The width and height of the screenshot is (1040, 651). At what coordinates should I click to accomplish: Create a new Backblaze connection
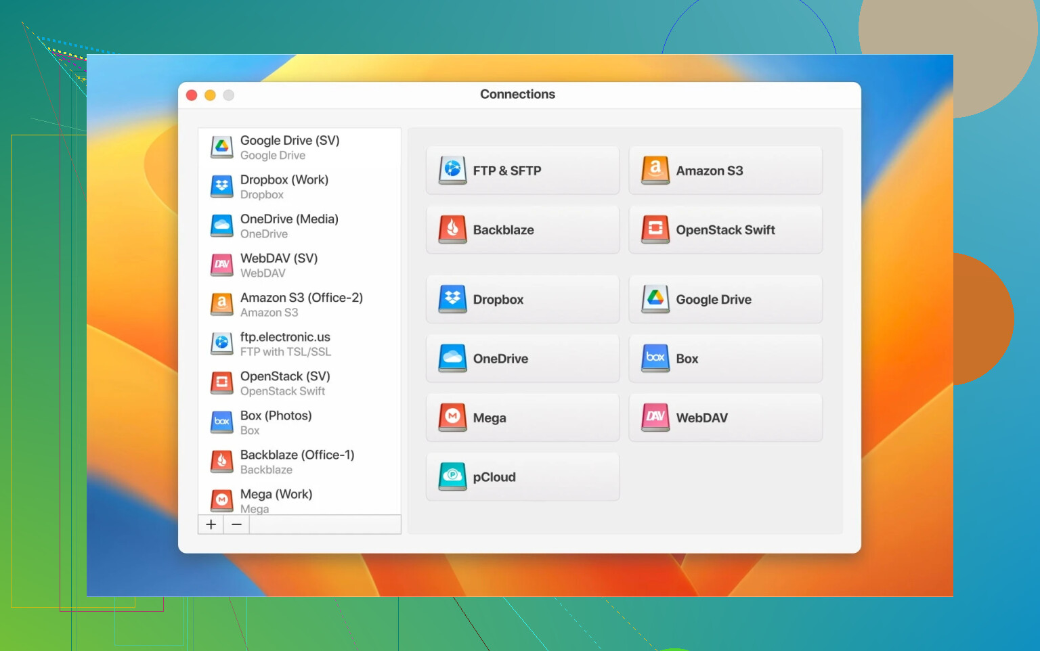(523, 230)
